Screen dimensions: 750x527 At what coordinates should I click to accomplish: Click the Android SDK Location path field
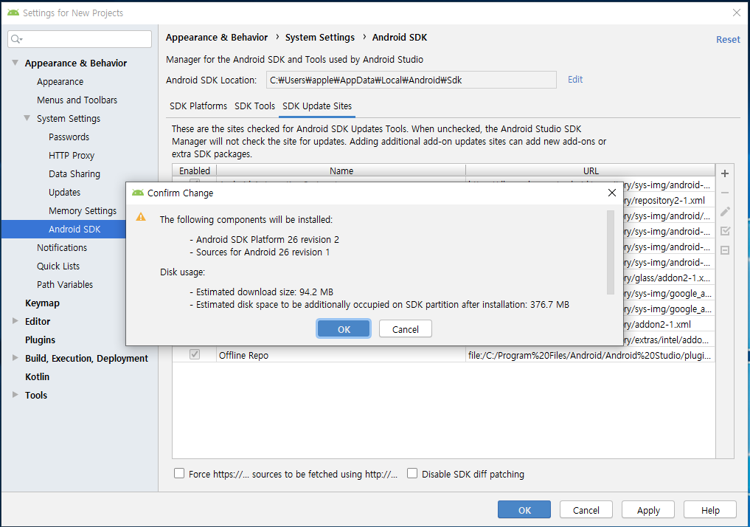[412, 80]
